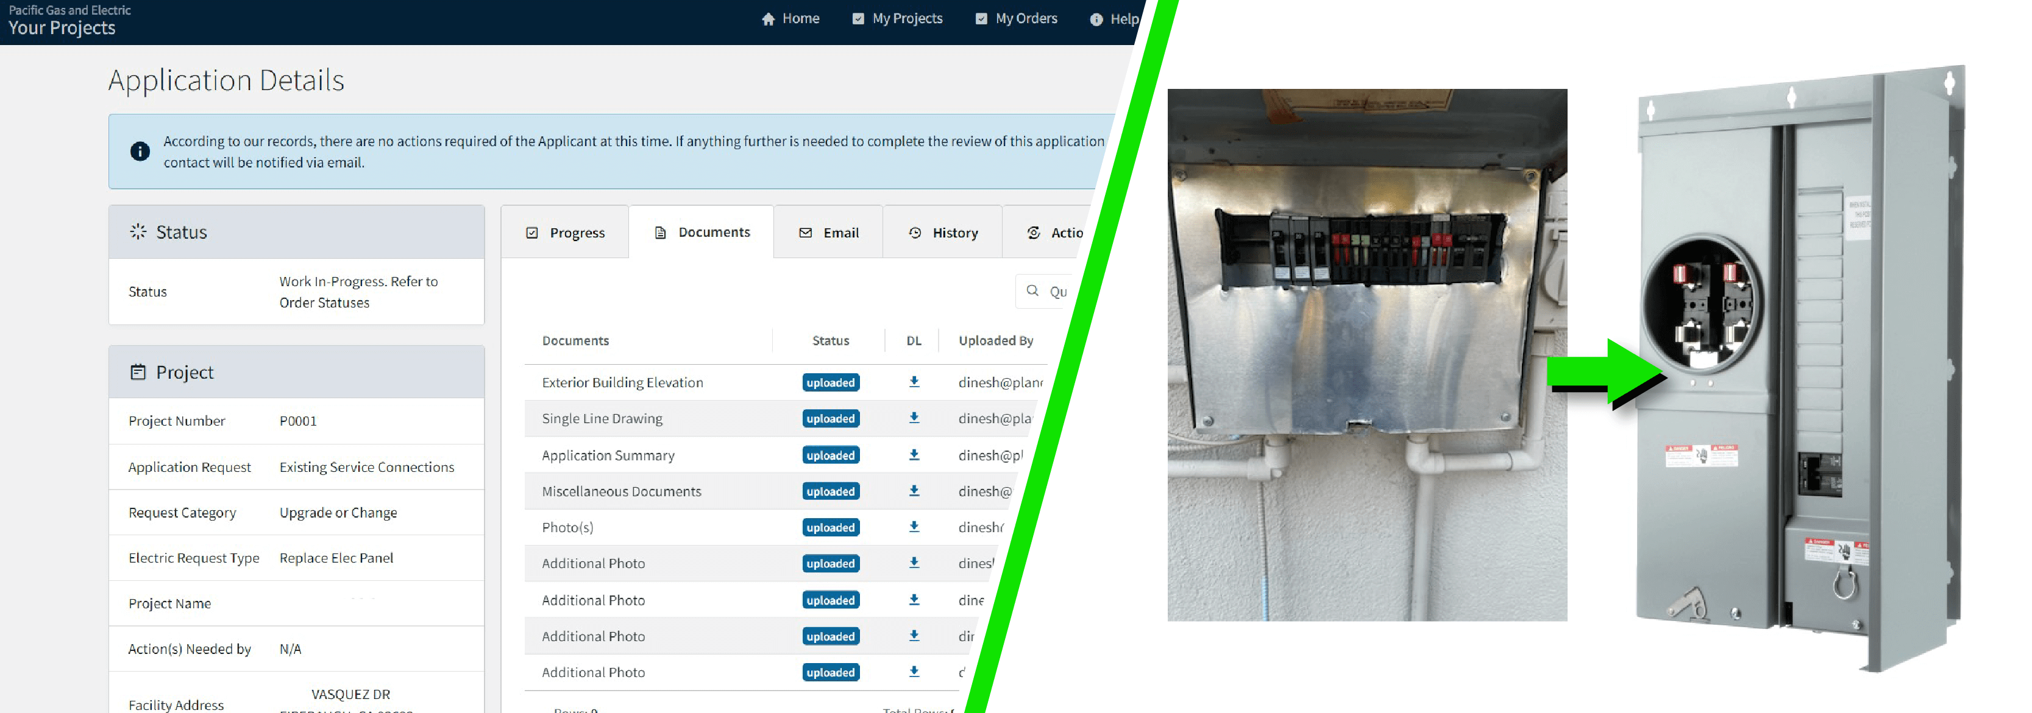Switch to the Documents tab
The image size is (2032, 713).
tap(702, 231)
